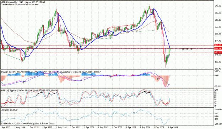This screenshot has width=222, height=129.
Task: Click the RSI (14) Typical indicator label
Action: [x=9, y=90]
